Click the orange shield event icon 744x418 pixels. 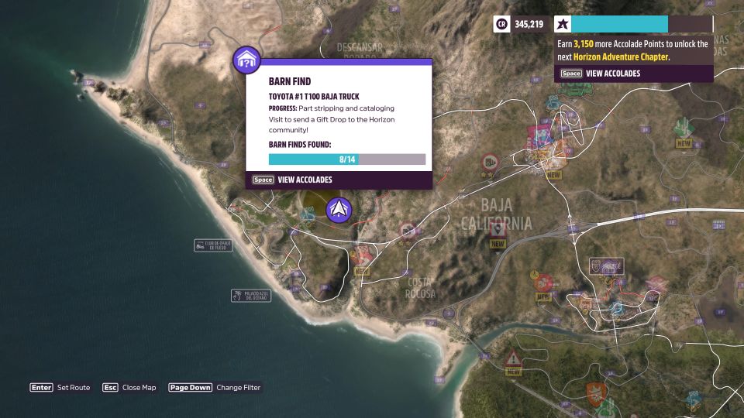(596, 393)
